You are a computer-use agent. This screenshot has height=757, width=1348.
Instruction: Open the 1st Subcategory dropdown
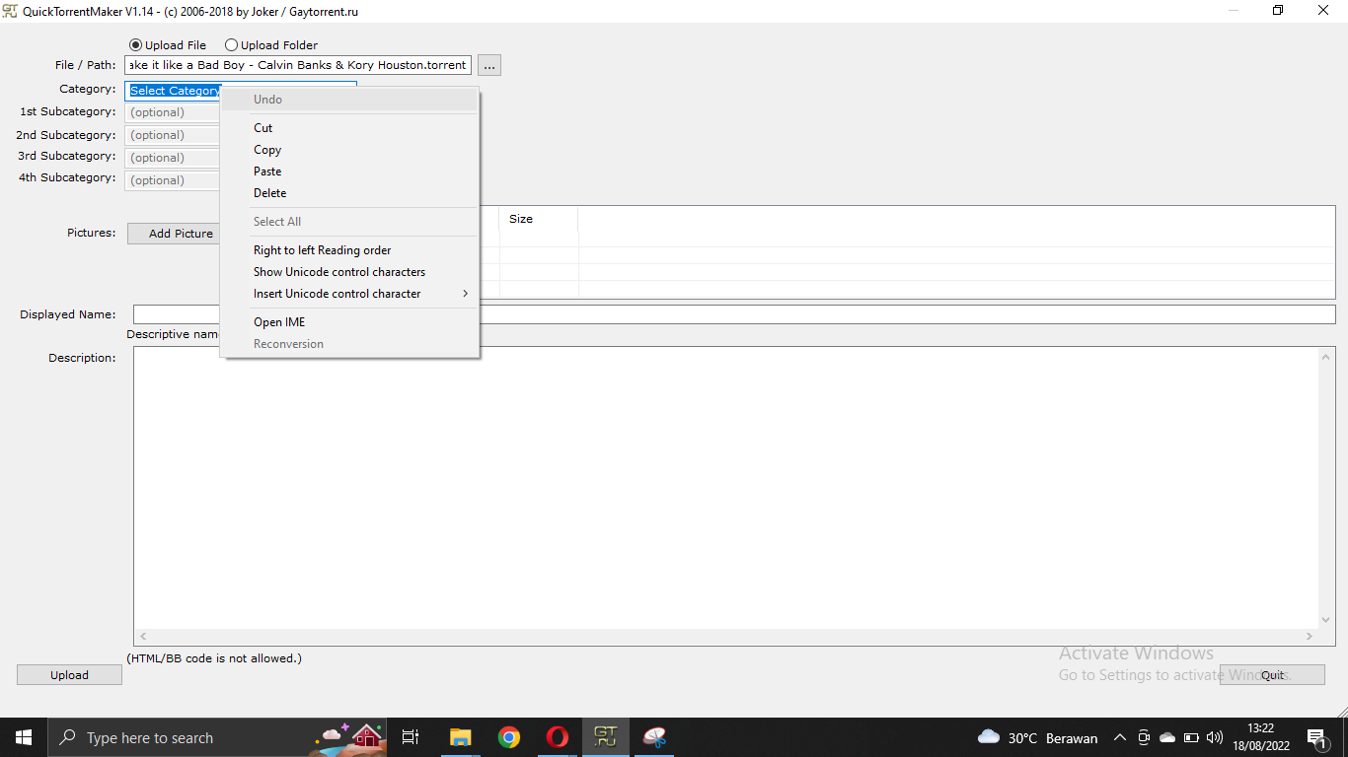(x=173, y=112)
